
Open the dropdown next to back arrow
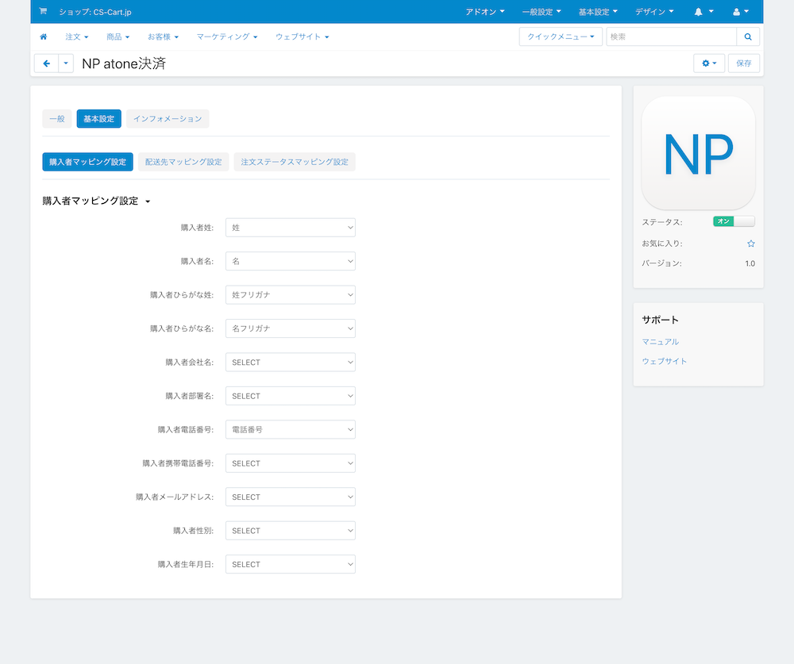click(66, 63)
